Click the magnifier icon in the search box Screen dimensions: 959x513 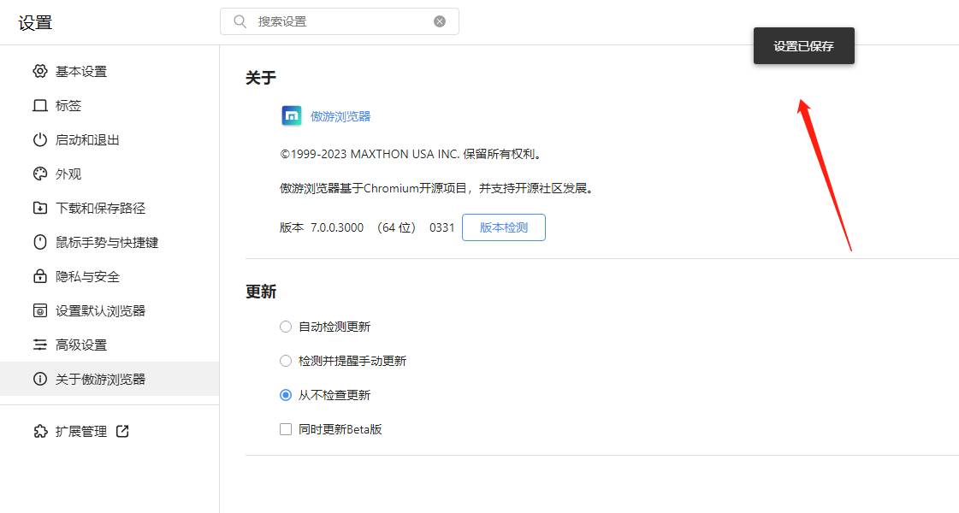point(240,21)
